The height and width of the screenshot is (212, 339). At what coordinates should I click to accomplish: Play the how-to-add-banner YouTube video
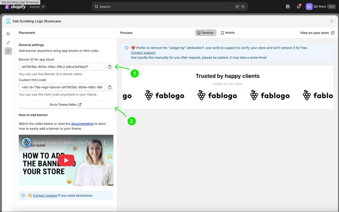pyautogui.click(x=66, y=160)
